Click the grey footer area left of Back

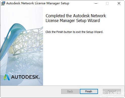pyautogui.click(x=30, y=91)
